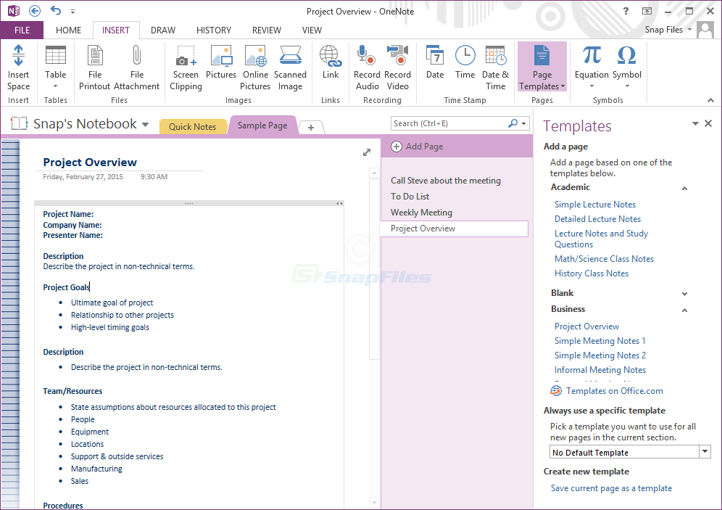Screen dimensions: 722x510
Task: Click the Insert Space tool
Action: (18, 67)
